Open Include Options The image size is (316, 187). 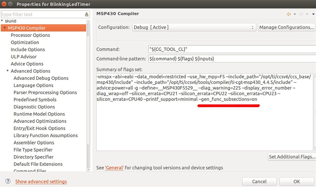28,50
